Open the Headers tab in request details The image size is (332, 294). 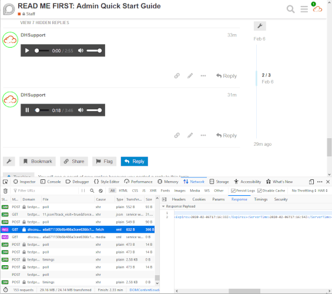tap(179, 199)
